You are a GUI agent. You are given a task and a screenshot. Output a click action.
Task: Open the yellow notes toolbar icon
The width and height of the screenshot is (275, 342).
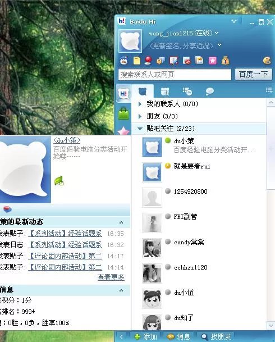136,61
